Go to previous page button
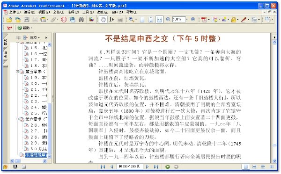281x174 pixels. [111, 167]
